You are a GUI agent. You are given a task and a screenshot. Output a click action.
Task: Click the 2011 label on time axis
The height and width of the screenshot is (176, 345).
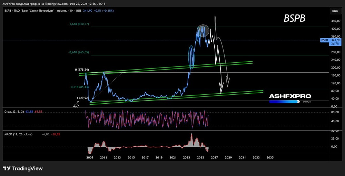[103, 157]
